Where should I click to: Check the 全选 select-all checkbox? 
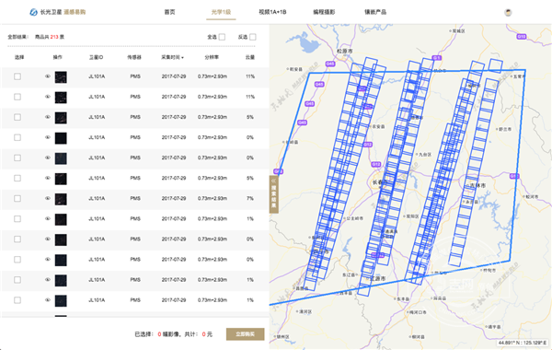coord(222,37)
